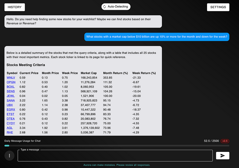Open the WNLV stock ticker link

point(10,78)
